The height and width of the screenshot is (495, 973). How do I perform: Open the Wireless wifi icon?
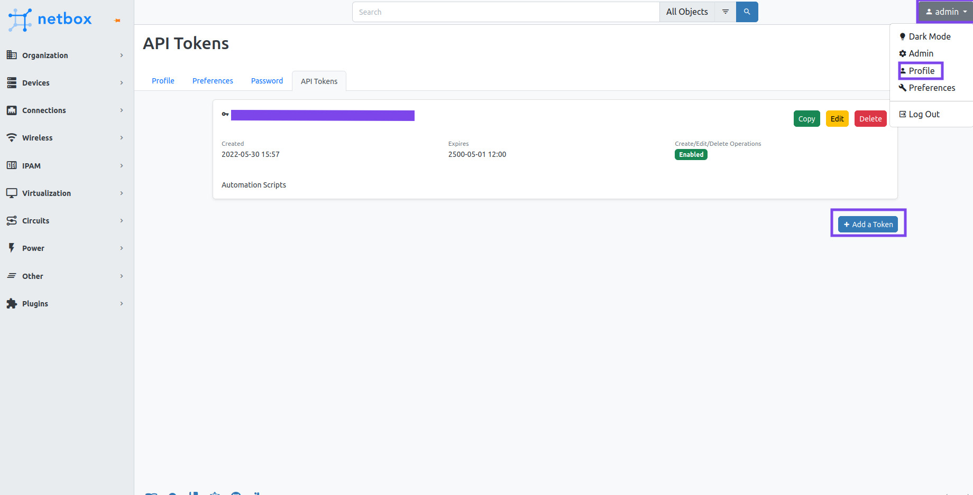(12, 137)
